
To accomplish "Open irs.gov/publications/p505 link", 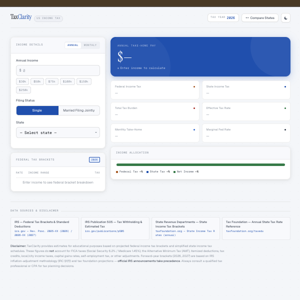I will (x=104, y=231).
